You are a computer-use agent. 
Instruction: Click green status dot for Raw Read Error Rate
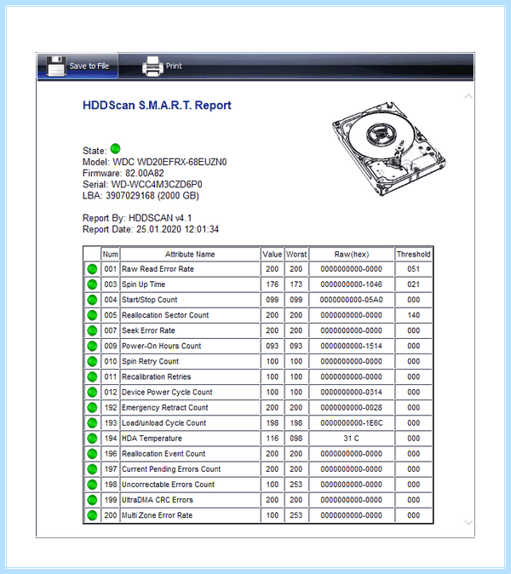click(x=92, y=269)
